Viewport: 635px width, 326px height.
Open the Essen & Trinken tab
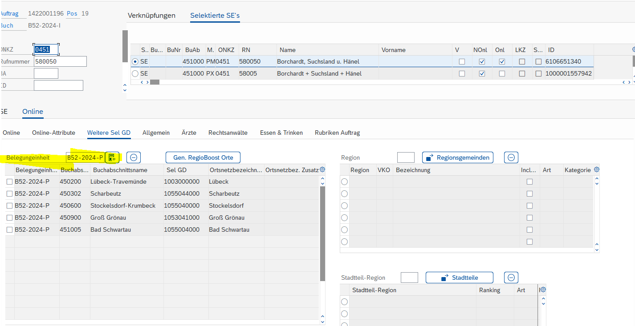coord(281,133)
